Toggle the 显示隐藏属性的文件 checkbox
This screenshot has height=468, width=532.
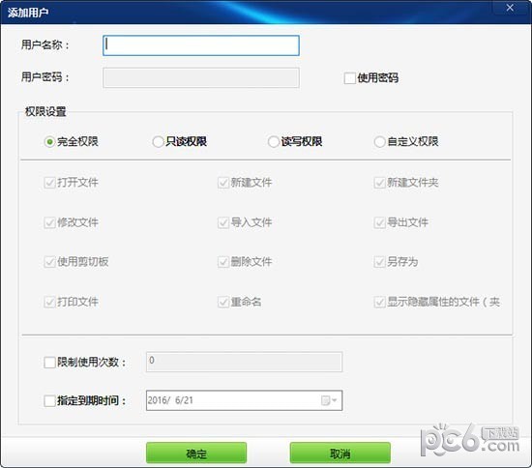click(x=379, y=302)
